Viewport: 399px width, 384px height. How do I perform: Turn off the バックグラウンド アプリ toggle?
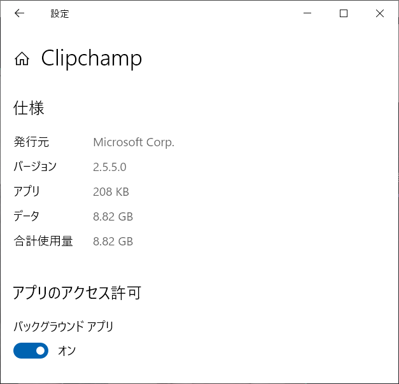(31, 351)
